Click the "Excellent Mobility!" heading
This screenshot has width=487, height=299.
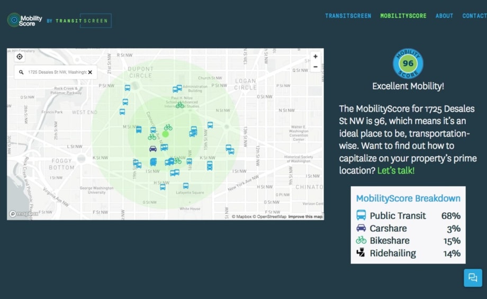click(408, 86)
